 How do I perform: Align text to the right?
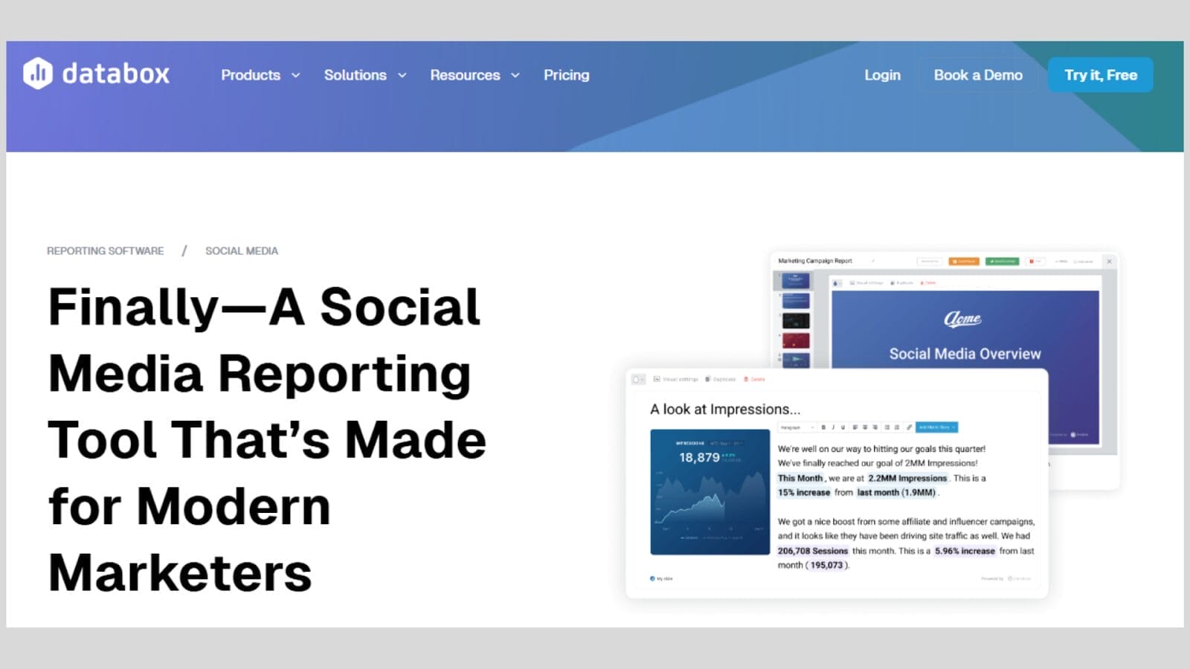point(875,427)
